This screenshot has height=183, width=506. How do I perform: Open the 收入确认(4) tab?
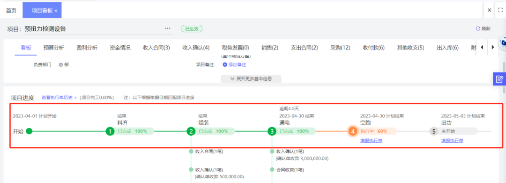pyautogui.click(x=196, y=48)
